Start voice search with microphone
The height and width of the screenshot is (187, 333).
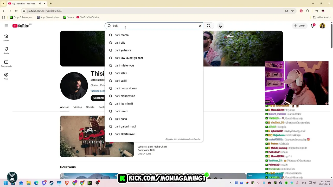click(x=220, y=26)
